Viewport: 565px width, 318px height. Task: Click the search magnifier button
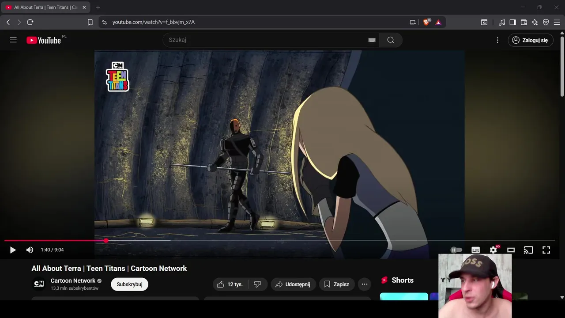[391, 40]
